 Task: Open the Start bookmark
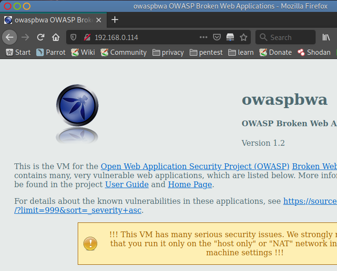(x=18, y=52)
